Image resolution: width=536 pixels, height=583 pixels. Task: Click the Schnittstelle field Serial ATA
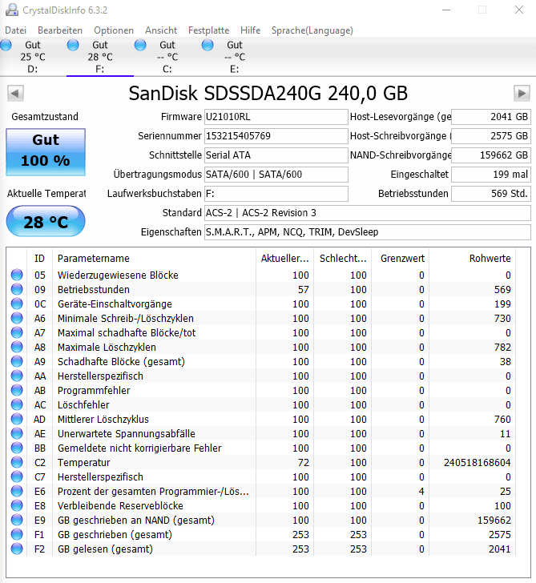click(x=276, y=155)
